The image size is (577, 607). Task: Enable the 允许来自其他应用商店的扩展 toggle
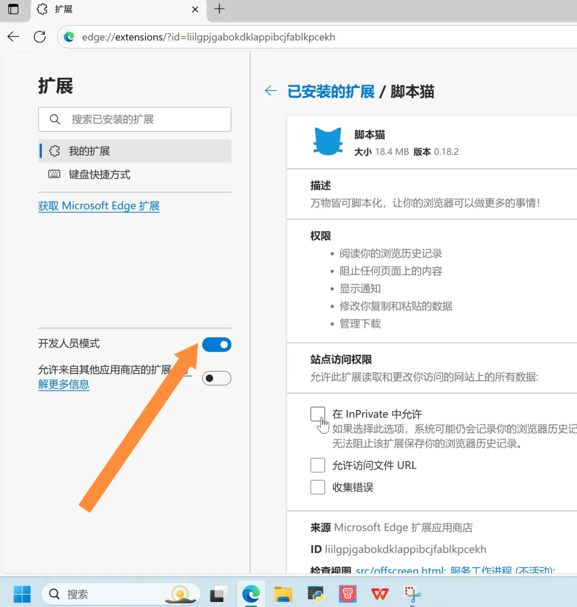pyautogui.click(x=216, y=378)
